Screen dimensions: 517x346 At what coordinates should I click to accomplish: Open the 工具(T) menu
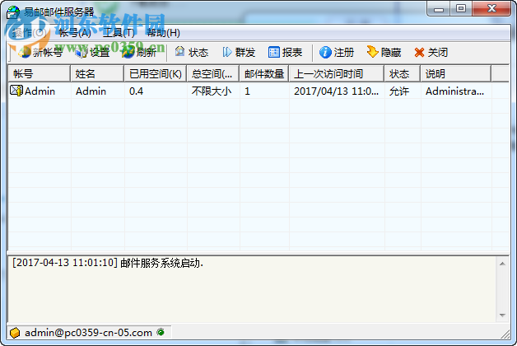coord(119,33)
